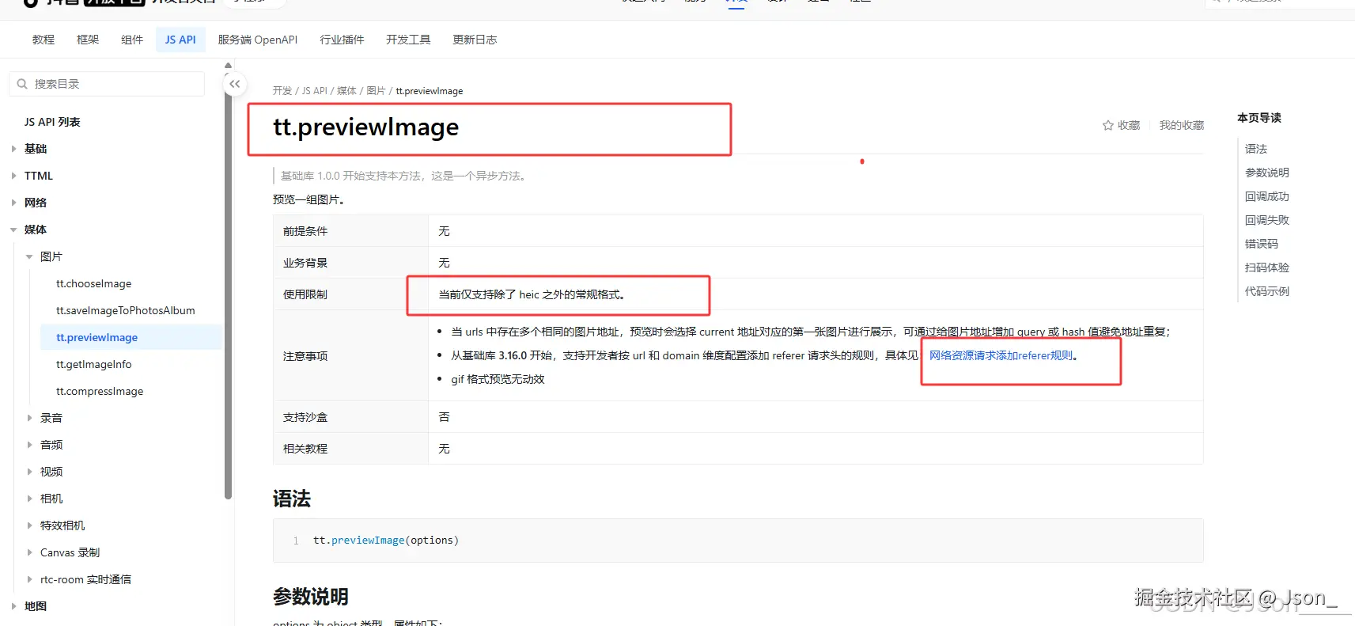Expand the 基础 tree section
This screenshot has height=626, width=1355.
click(13, 149)
